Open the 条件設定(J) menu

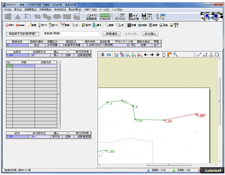pyautogui.click(x=60, y=10)
